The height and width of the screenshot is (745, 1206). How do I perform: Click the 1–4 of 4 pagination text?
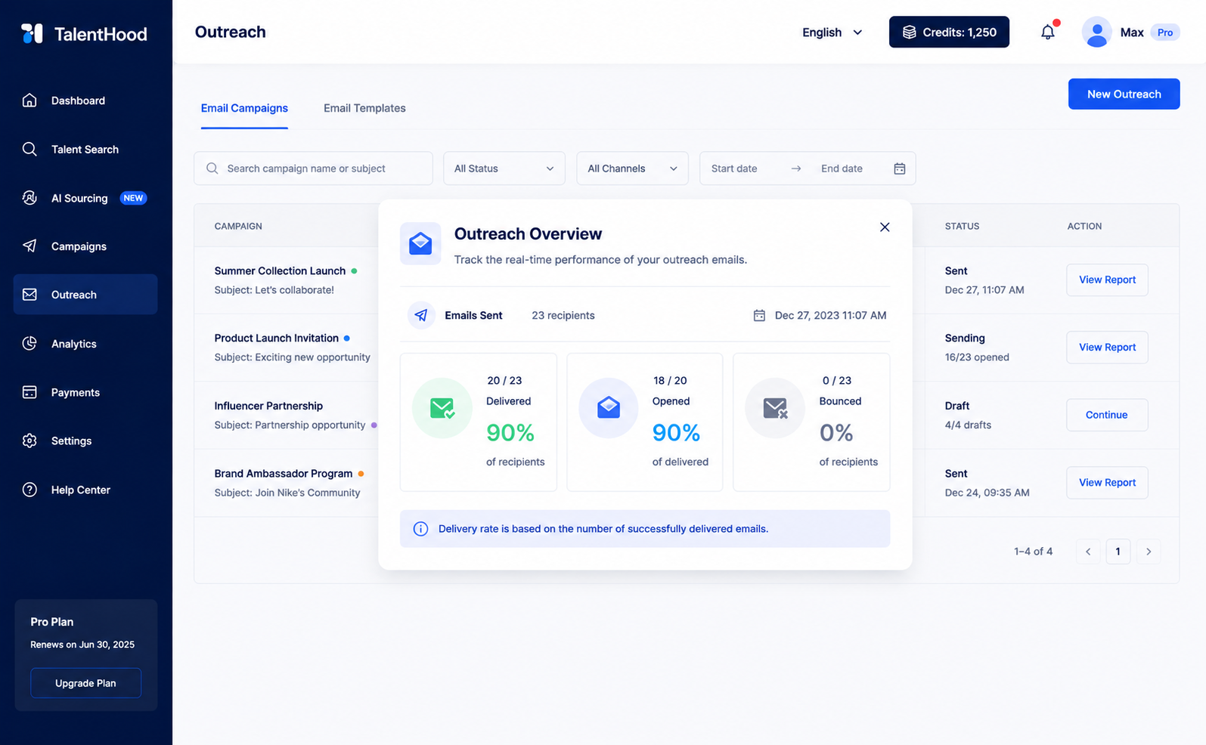click(1034, 552)
